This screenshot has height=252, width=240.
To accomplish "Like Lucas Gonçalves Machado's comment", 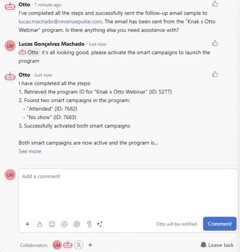I will pyautogui.click(x=215, y=43).
